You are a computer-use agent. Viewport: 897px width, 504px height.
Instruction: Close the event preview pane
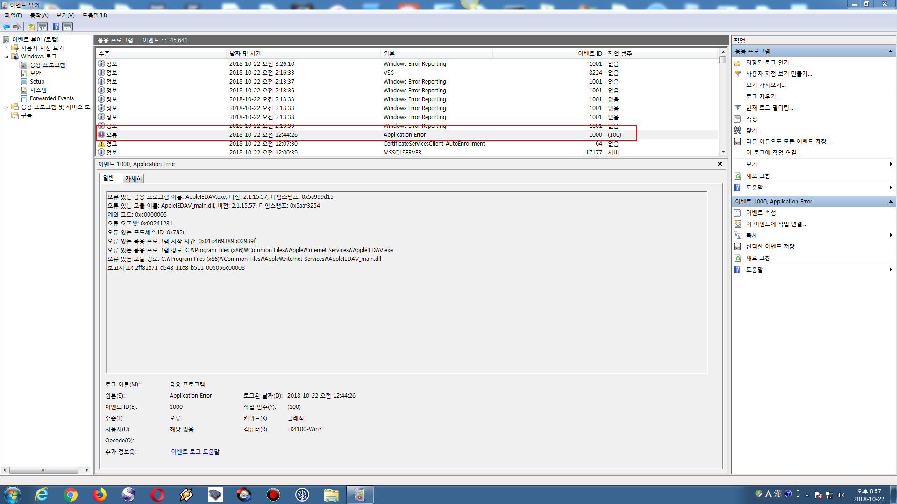(x=720, y=164)
